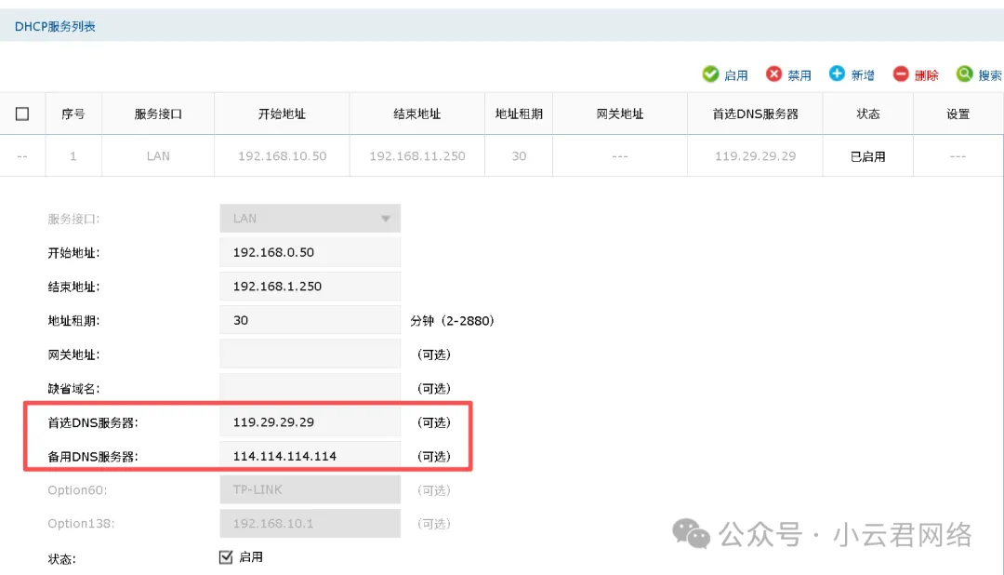Image resolution: width=1004 pixels, height=575 pixels.
Task: Click the empty 网关地址 input field
Action: point(310,354)
